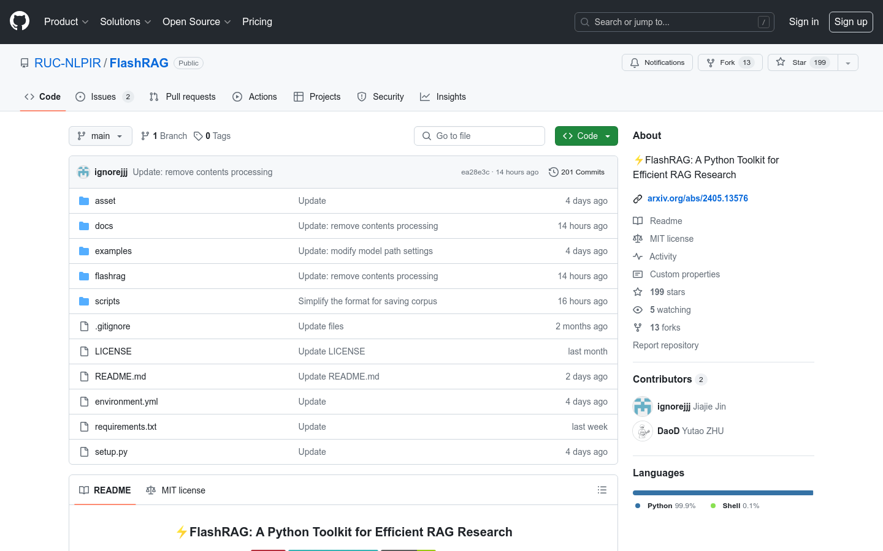Open the Contributors section heading link
Image resolution: width=883 pixels, height=551 pixels.
670,379
